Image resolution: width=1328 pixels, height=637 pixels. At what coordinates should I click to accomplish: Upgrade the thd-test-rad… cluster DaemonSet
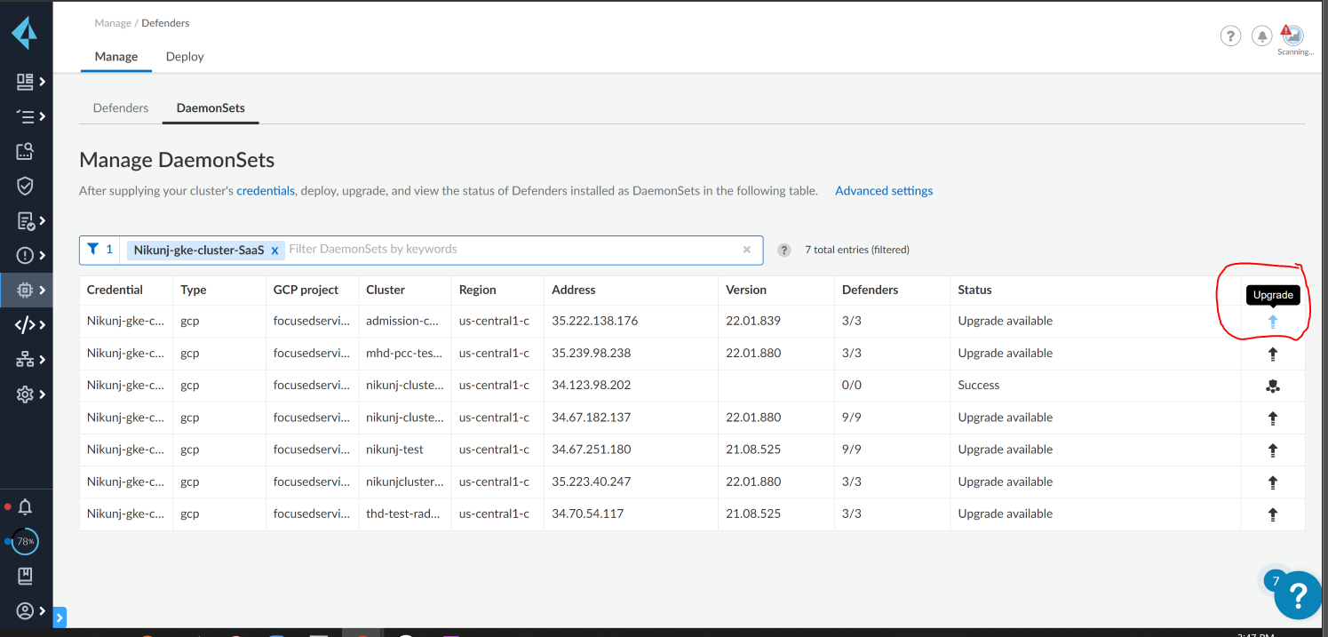coord(1272,514)
